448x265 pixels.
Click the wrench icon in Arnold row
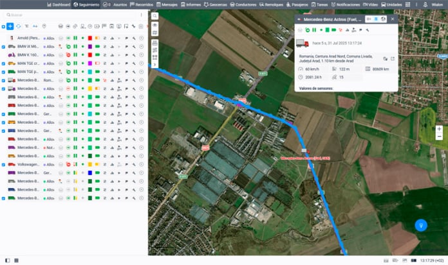(x=133, y=38)
